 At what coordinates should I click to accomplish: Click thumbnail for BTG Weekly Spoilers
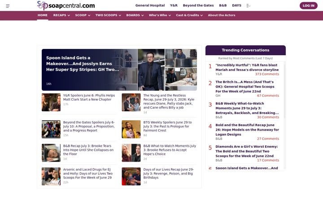click(x=131, y=129)
